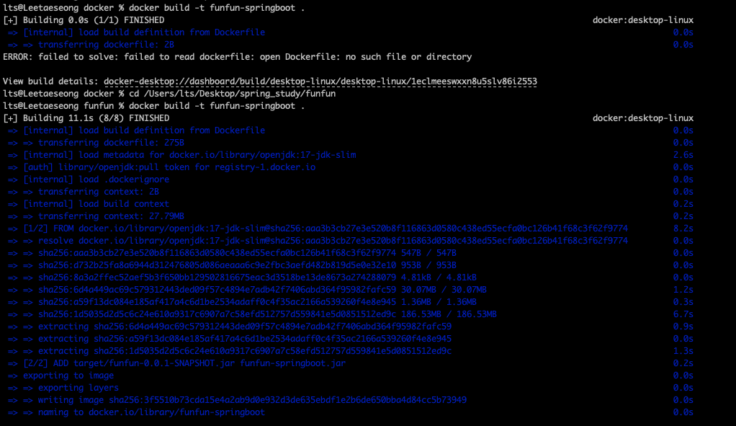The width and height of the screenshot is (736, 426).
Task: Click the 8.2s duration value
Action: [683, 228]
